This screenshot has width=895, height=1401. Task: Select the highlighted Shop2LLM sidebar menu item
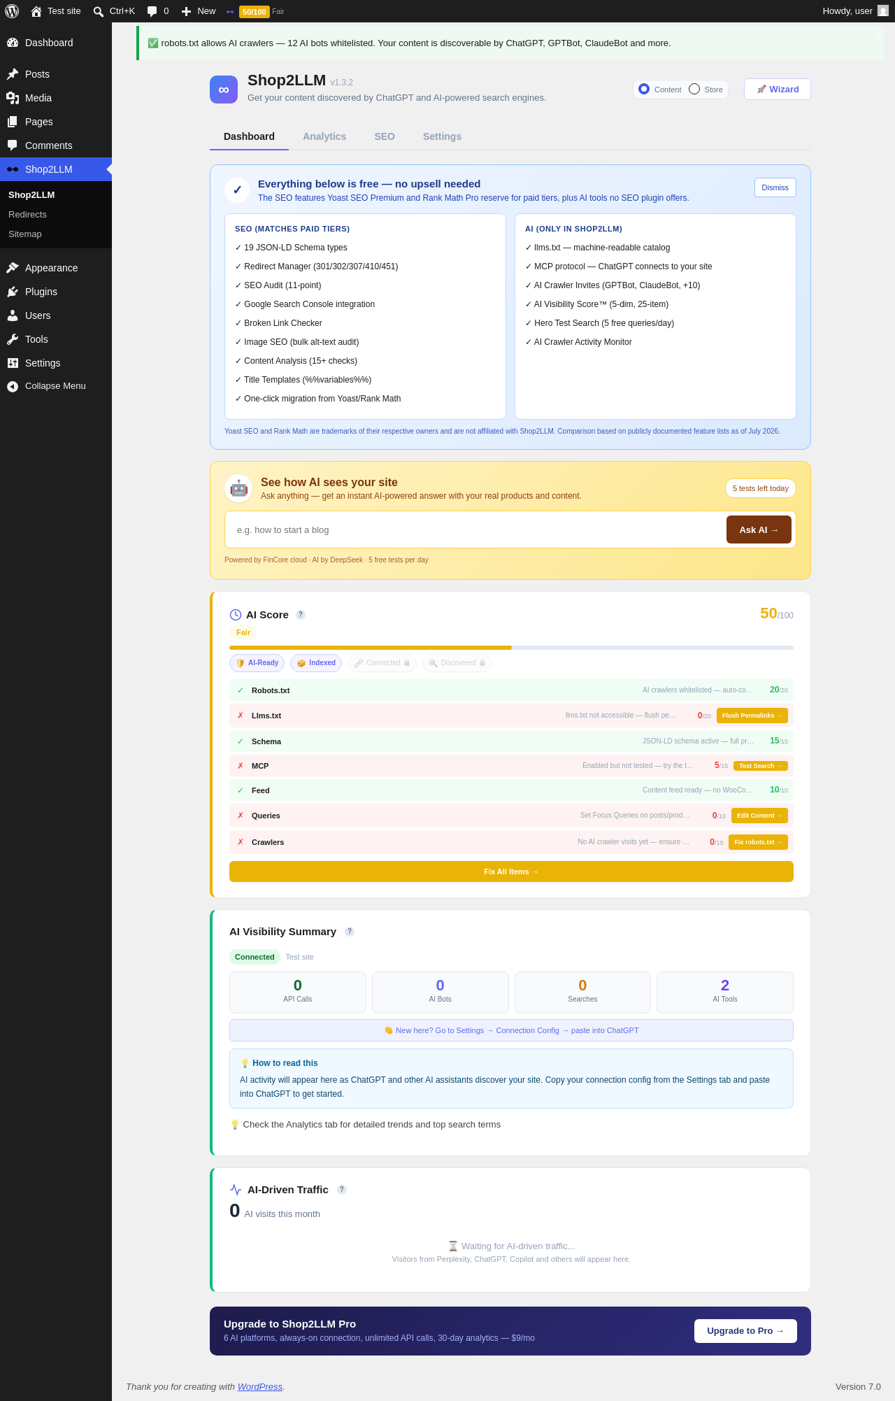click(x=56, y=169)
